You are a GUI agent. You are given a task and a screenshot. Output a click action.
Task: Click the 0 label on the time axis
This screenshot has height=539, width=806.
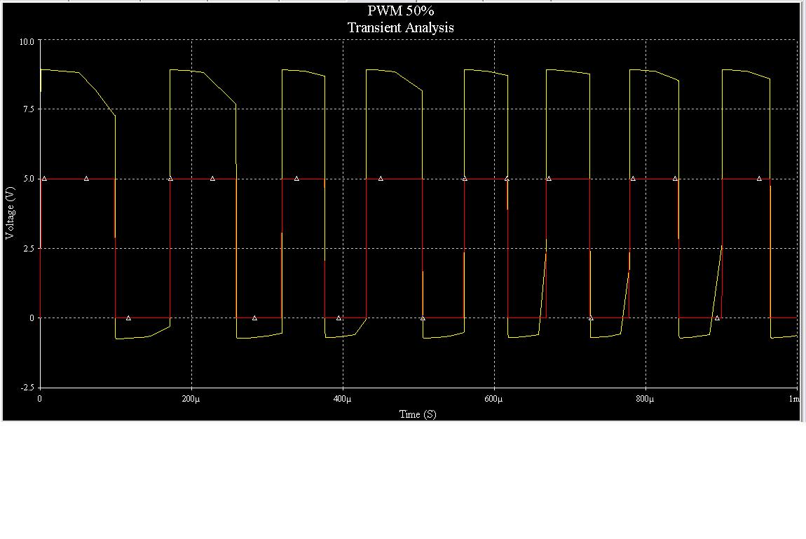[x=39, y=400]
